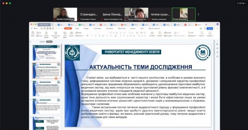Start slideshow From Current Slide

(56, 34)
